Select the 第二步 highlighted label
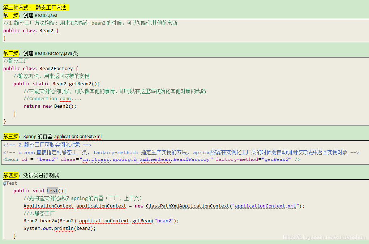369x244 pixels. pos(10,53)
